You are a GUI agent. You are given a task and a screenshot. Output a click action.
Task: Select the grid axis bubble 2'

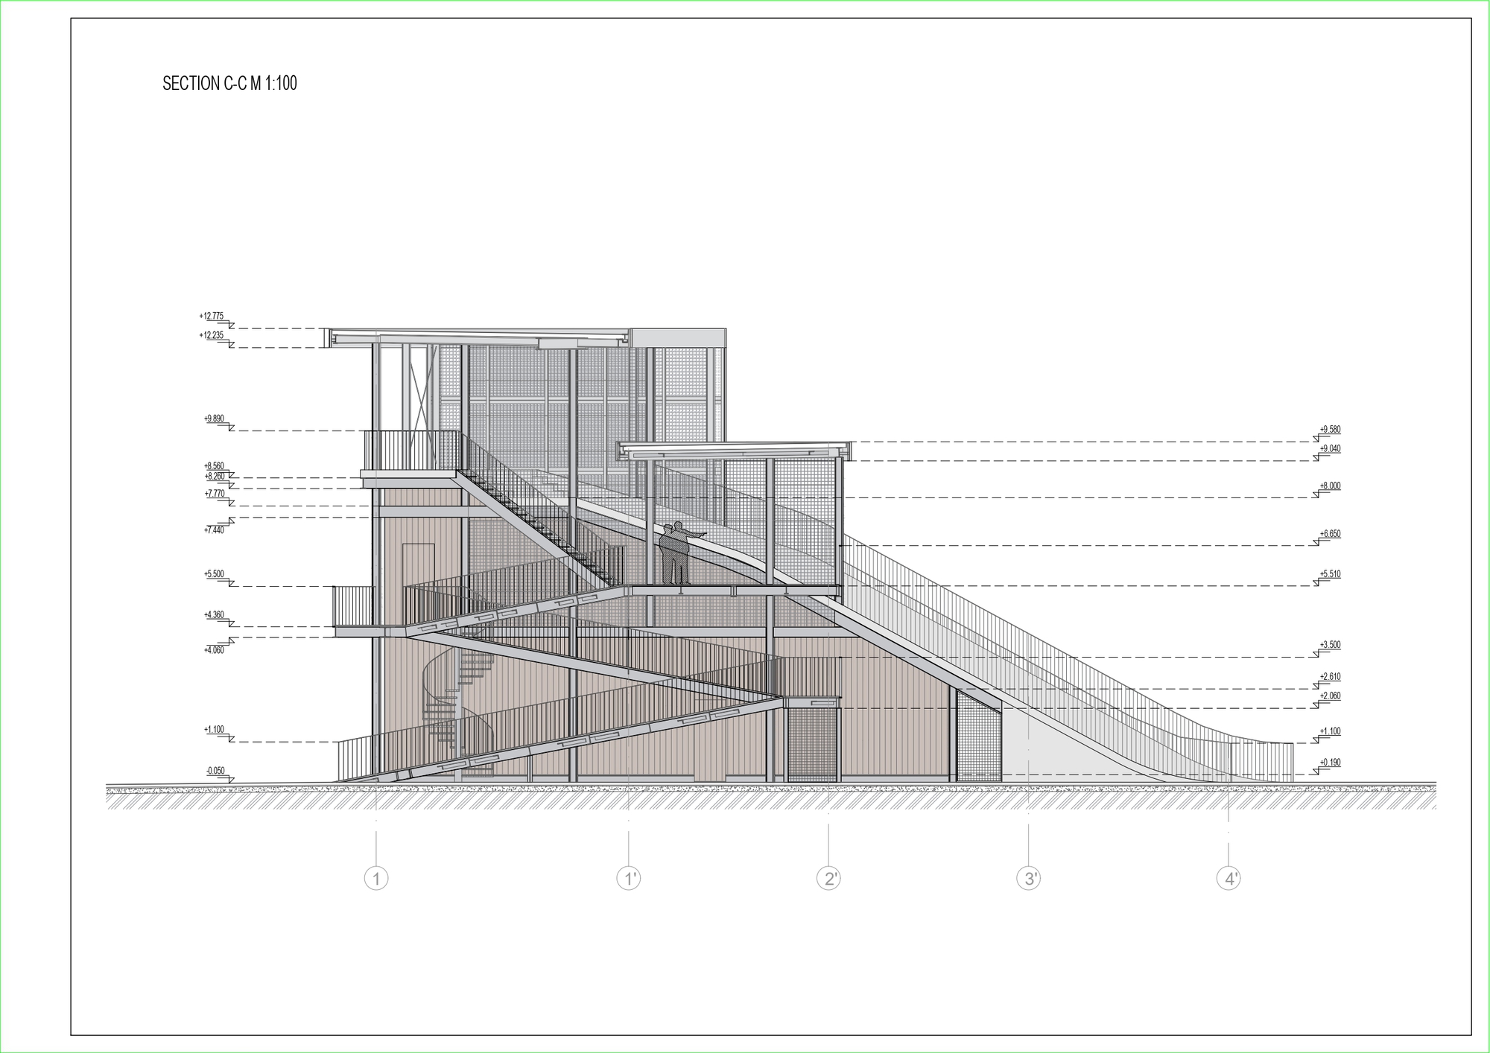(828, 879)
